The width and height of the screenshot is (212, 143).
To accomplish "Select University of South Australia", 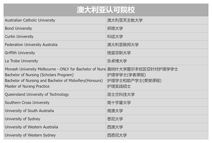I will pyautogui.click(x=29, y=111).
